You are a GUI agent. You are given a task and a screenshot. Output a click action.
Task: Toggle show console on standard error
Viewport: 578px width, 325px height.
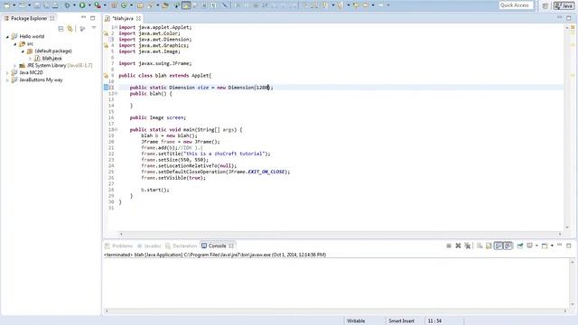click(508, 246)
